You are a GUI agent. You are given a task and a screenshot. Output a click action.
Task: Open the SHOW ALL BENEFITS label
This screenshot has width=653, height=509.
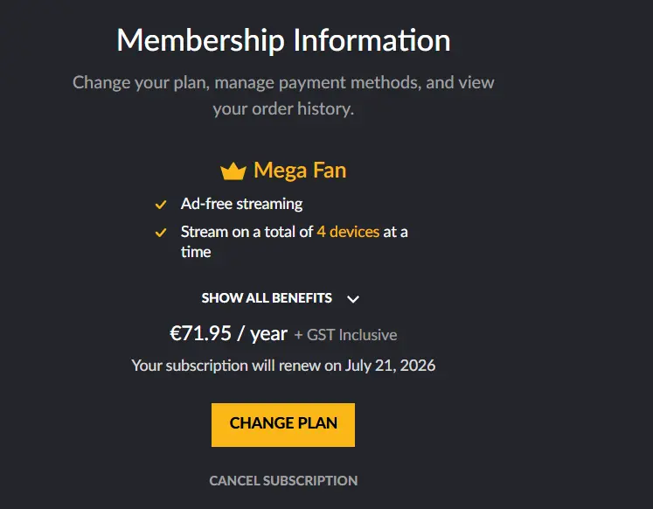pyautogui.click(x=267, y=298)
